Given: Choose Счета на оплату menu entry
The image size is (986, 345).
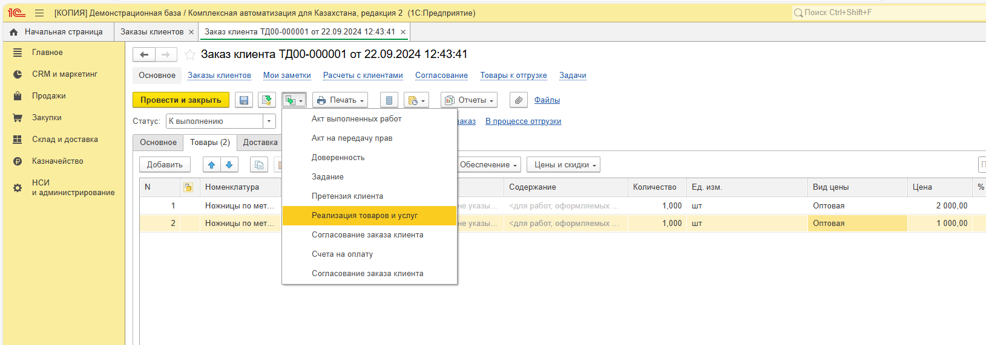Looking at the screenshot, I should pyautogui.click(x=342, y=254).
